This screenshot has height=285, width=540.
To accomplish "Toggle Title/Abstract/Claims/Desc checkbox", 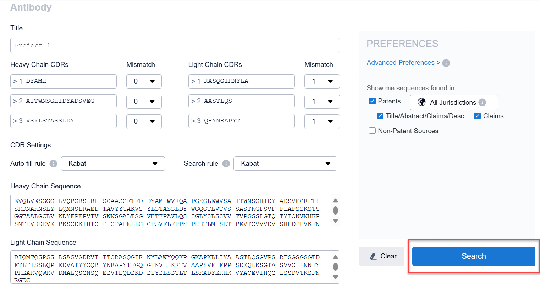I will click(380, 116).
